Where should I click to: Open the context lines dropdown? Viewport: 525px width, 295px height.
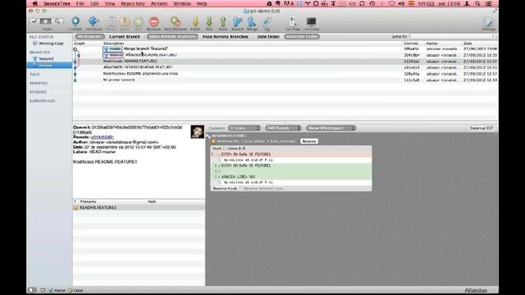pyautogui.click(x=244, y=128)
